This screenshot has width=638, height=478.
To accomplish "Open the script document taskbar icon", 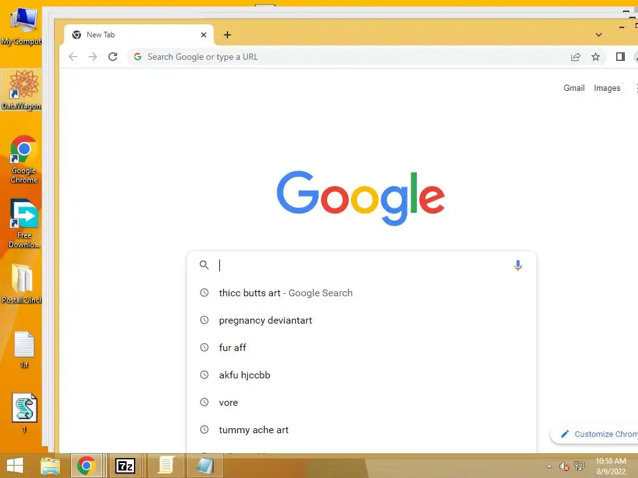I will pyautogui.click(x=166, y=466).
